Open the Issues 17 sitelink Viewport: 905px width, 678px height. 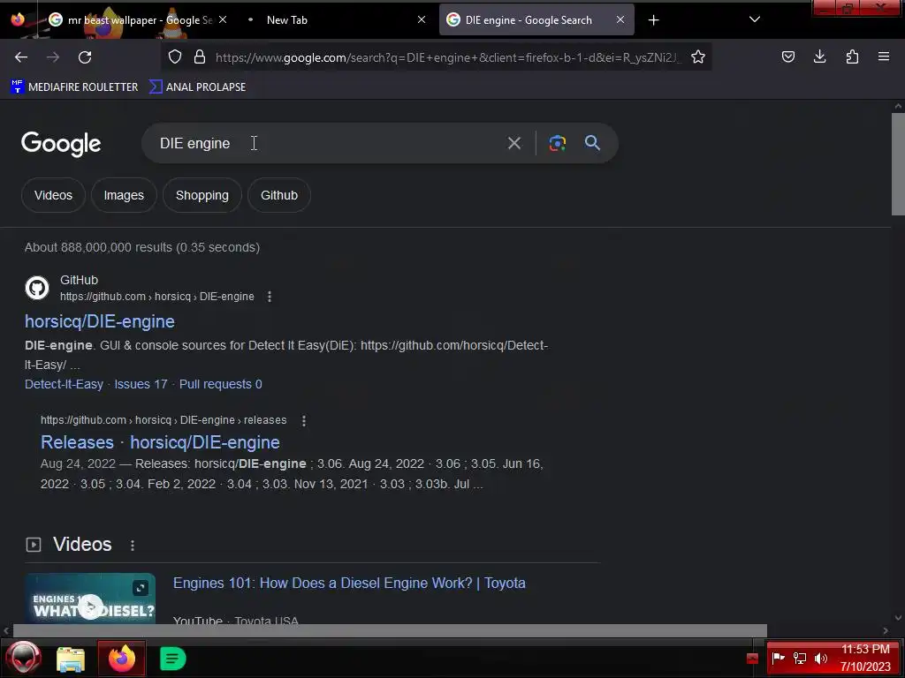click(x=141, y=384)
